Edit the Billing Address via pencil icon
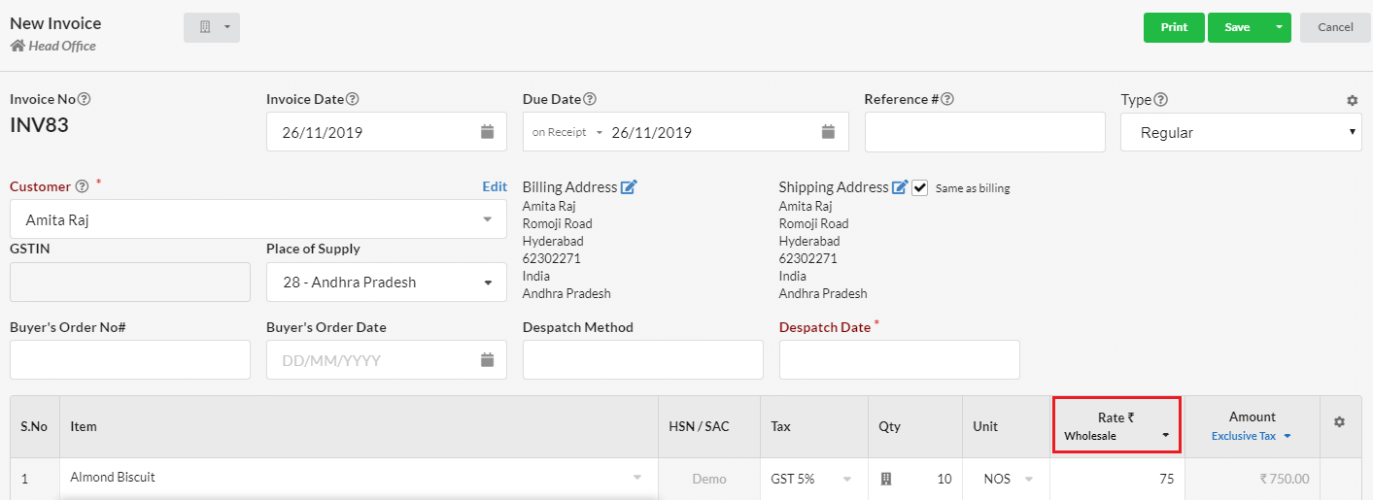 pyautogui.click(x=629, y=187)
